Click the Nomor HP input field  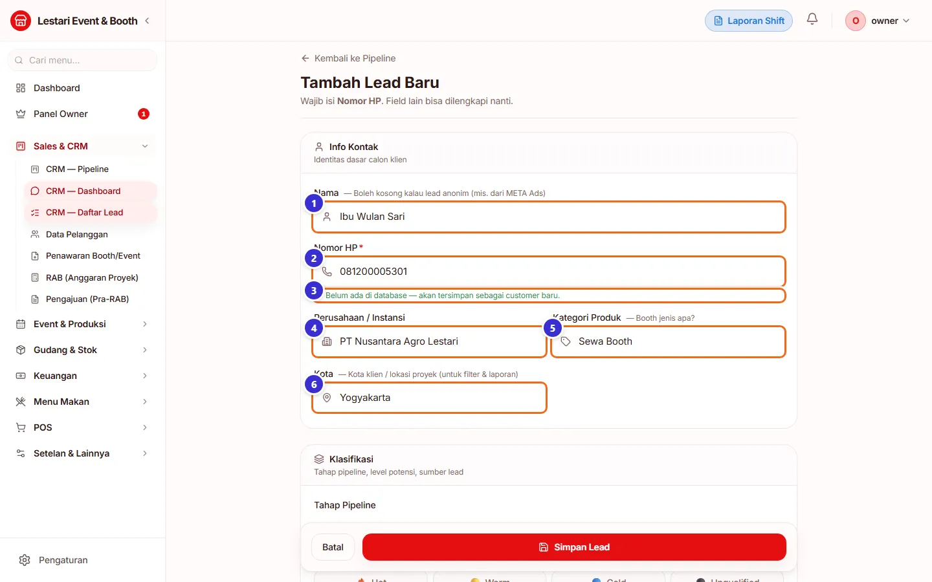point(549,272)
